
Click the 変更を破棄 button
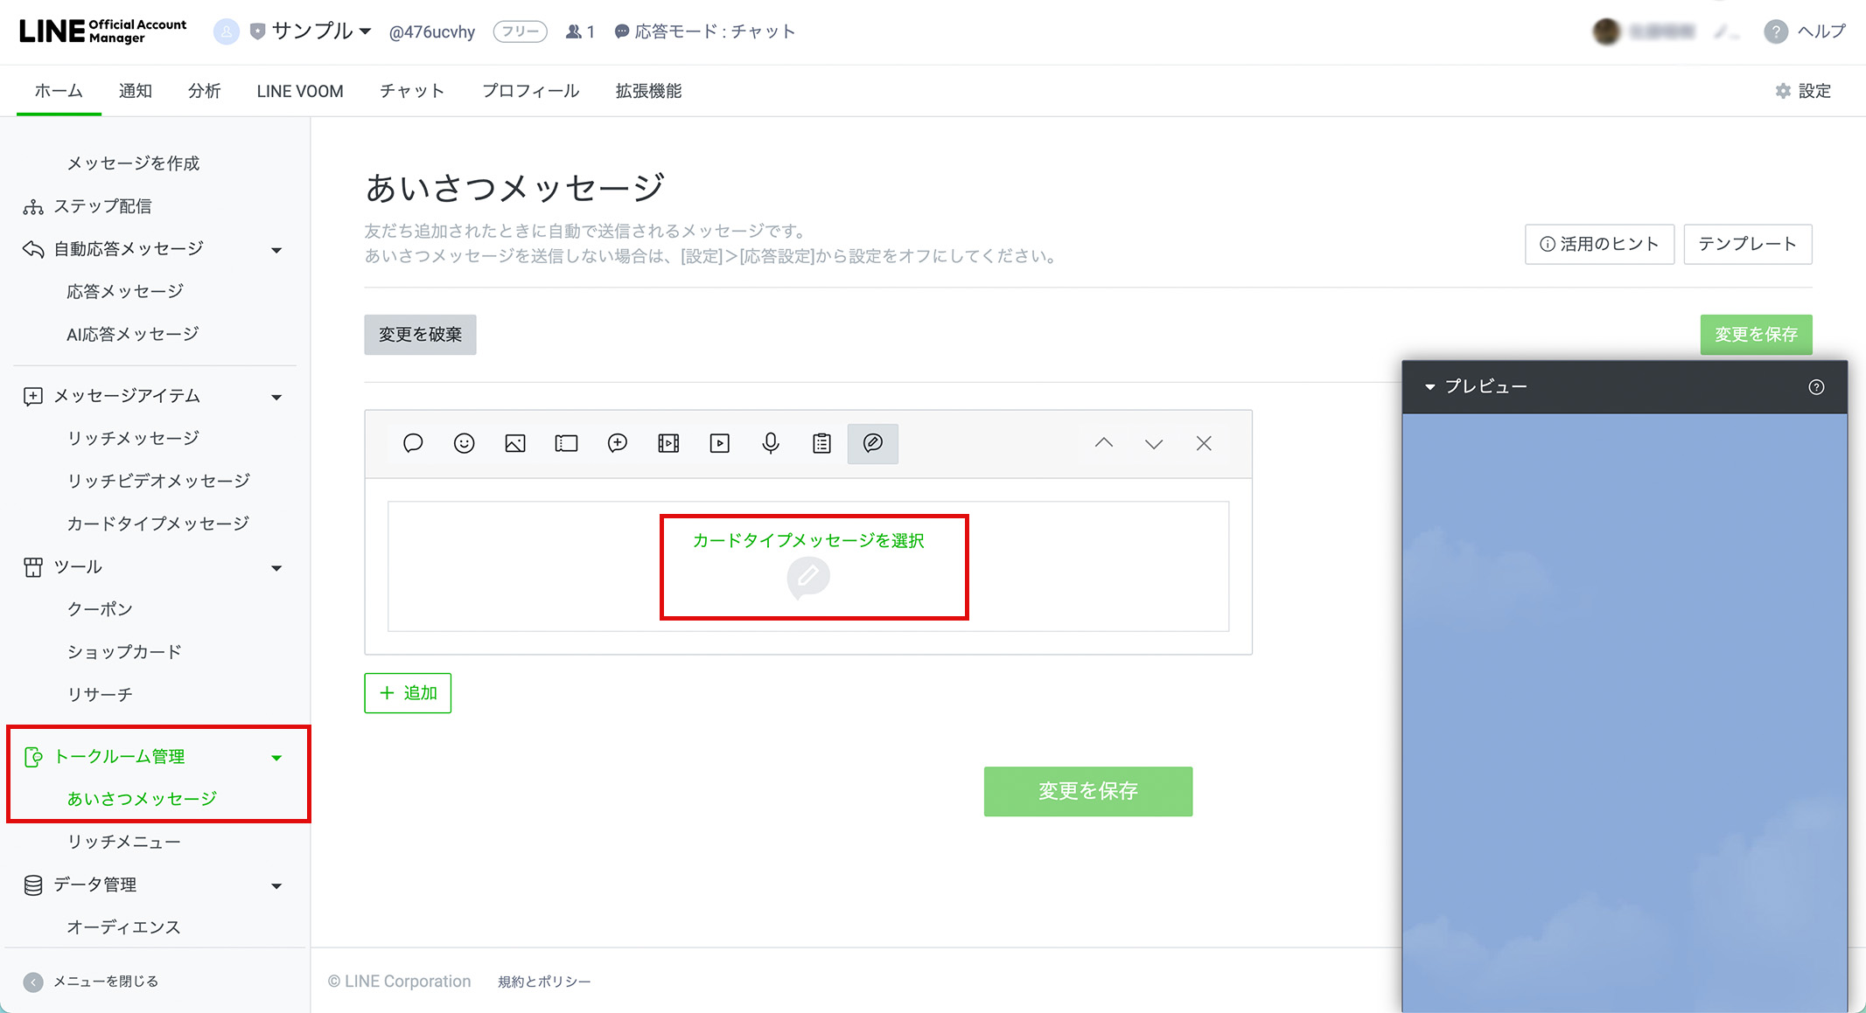420,335
